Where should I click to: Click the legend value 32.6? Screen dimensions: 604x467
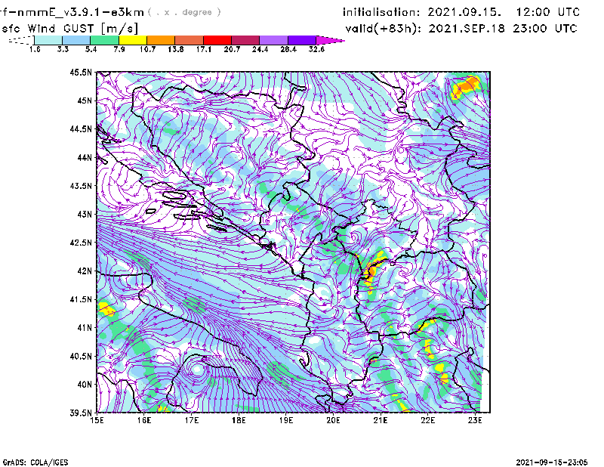click(x=316, y=49)
